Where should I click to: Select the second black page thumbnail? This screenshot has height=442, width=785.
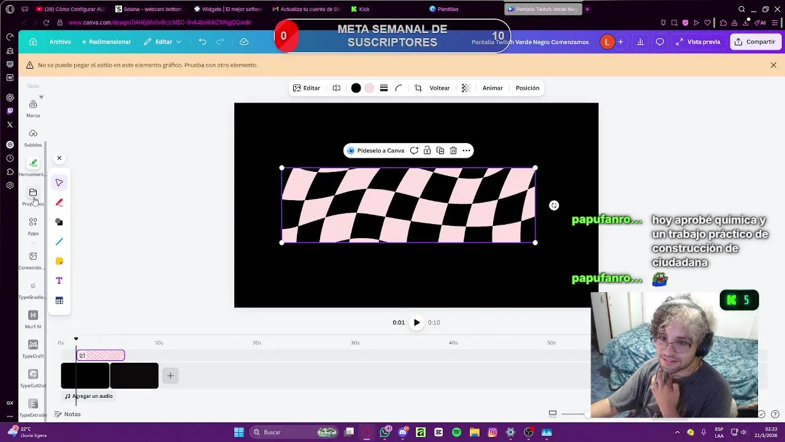coord(134,376)
